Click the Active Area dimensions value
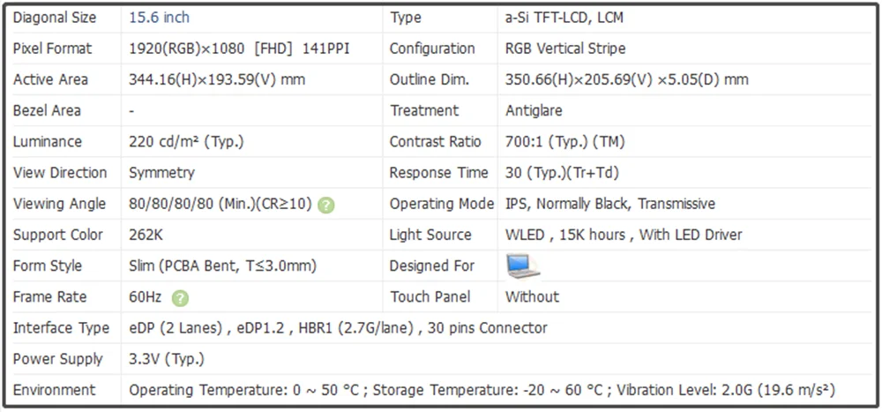This screenshot has height=412, width=882. click(x=217, y=79)
